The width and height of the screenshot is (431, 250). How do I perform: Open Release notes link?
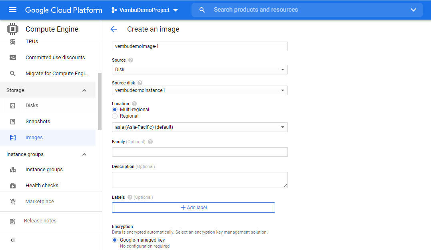(40, 221)
